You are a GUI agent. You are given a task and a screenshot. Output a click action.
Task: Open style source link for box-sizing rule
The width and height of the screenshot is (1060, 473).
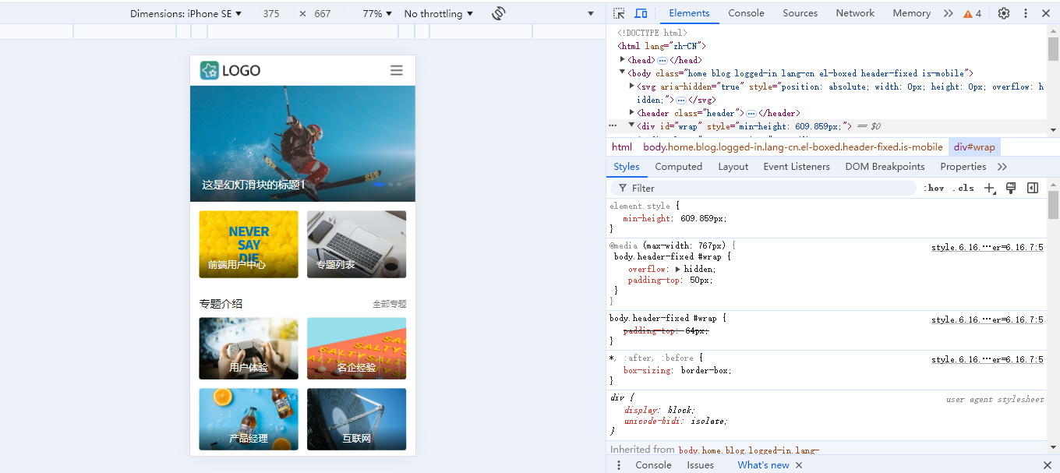point(988,360)
